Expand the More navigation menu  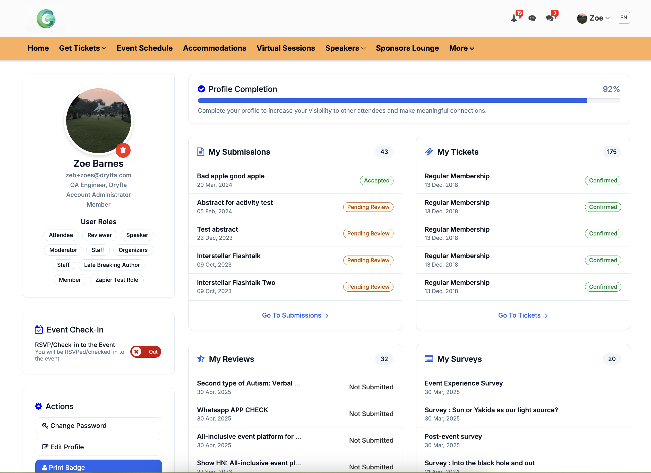pos(461,48)
